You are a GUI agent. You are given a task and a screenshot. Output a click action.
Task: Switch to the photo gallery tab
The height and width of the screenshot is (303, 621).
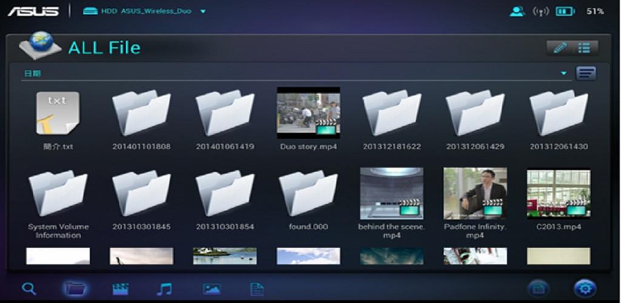212,289
